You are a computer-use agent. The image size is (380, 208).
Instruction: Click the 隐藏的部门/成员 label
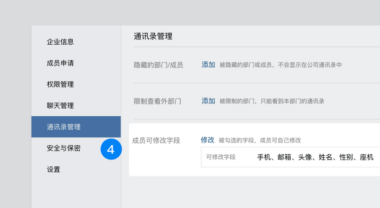pos(158,65)
